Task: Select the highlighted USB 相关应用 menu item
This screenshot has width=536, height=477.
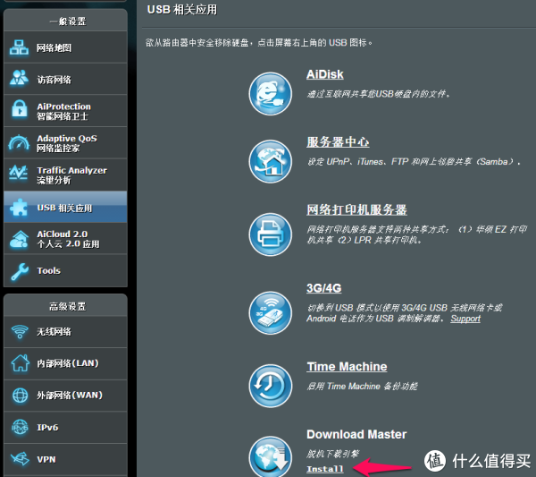Action: [x=65, y=207]
